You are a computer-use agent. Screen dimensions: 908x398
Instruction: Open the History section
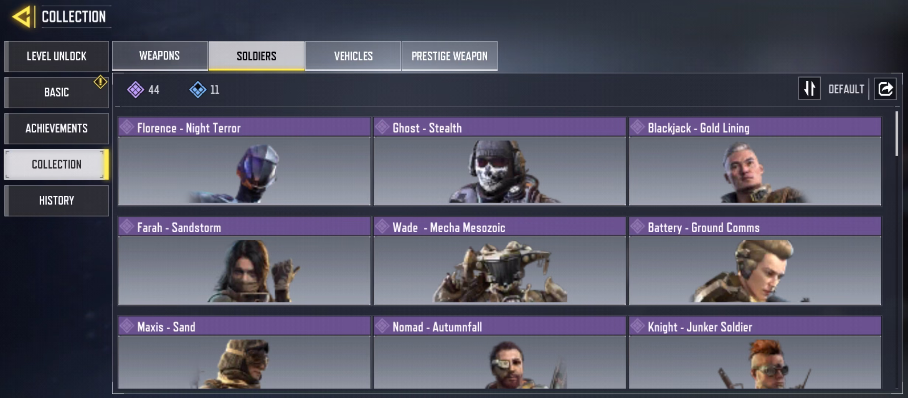tap(56, 200)
